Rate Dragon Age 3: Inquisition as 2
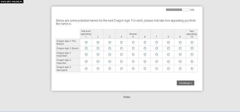Screen dimensions: 240x112 click(x=98, y=55)
